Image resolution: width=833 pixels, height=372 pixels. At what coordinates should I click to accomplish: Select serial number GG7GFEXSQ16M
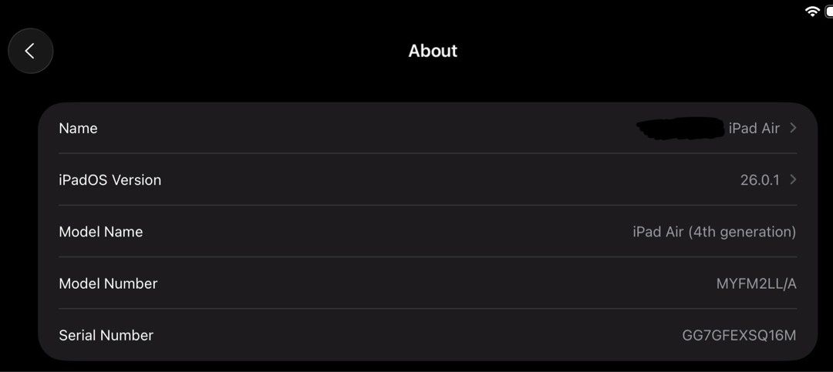pos(739,335)
